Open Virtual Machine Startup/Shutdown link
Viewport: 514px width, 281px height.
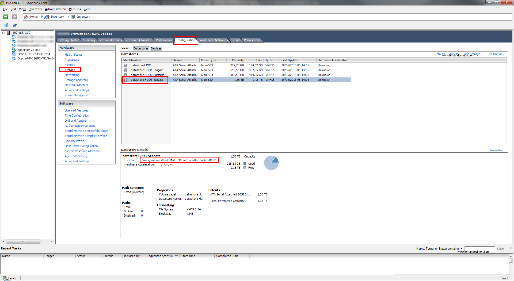tap(87, 131)
